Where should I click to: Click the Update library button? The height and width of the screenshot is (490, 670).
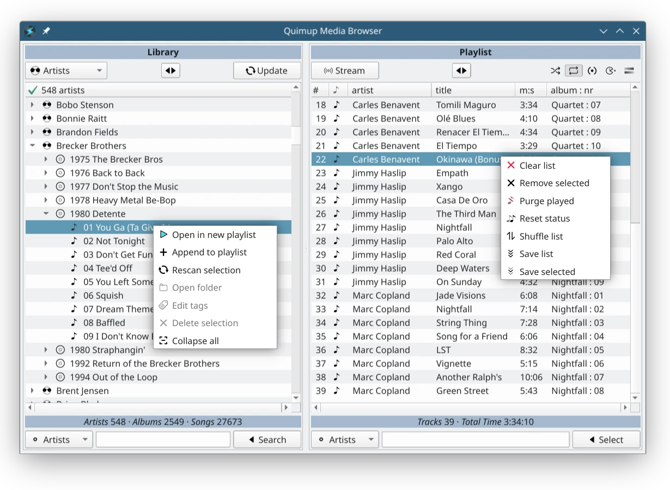point(267,71)
